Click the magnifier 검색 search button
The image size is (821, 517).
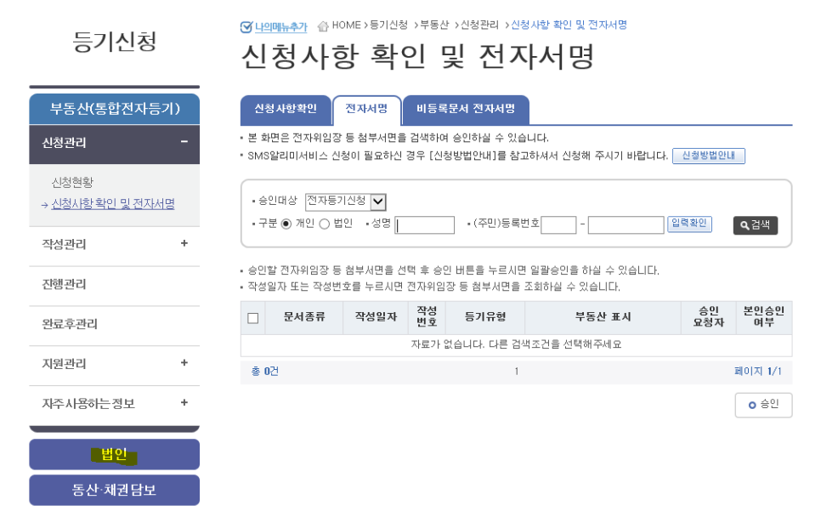coord(755,225)
